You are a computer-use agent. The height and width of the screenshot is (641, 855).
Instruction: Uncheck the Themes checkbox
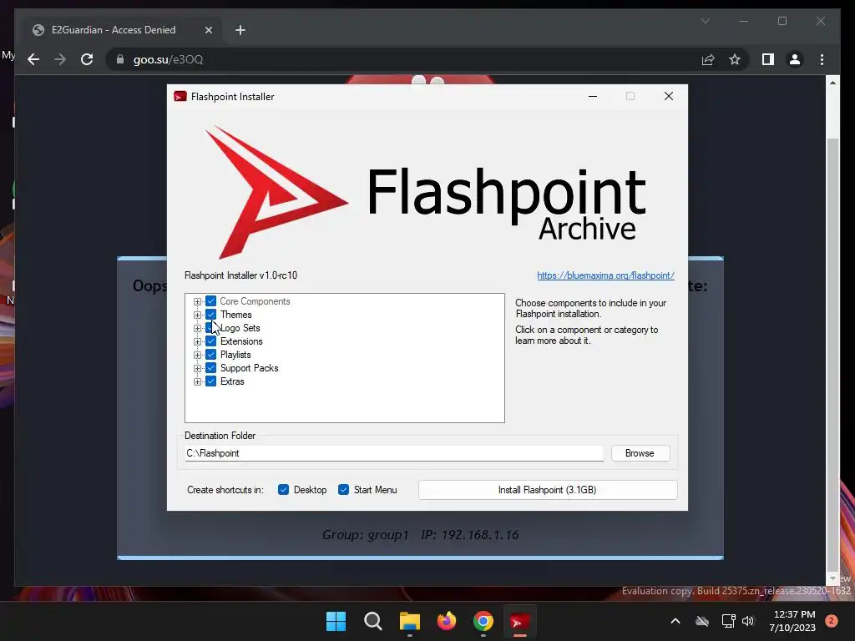pos(210,315)
